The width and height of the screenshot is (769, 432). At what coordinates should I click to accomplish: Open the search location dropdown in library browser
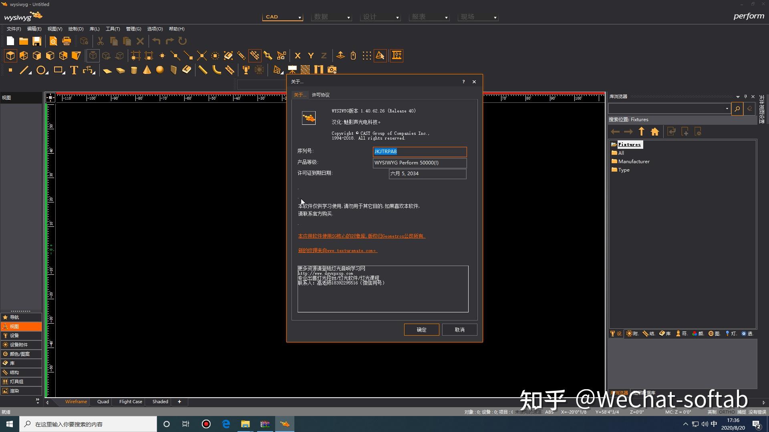click(x=727, y=108)
